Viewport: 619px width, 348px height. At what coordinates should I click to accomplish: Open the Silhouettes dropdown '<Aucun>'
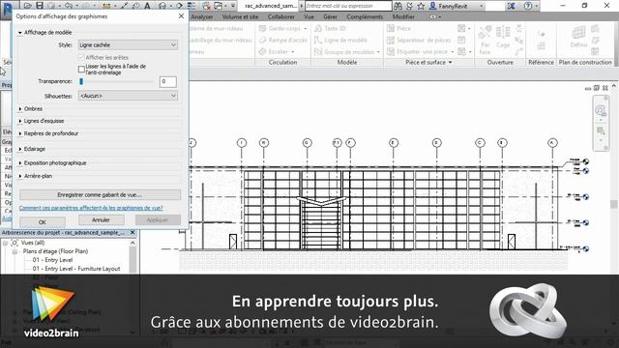128,96
